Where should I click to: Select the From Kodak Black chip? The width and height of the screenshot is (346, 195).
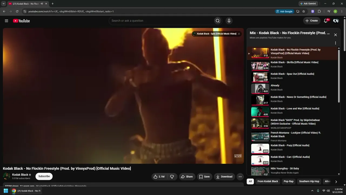coord(268,181)
